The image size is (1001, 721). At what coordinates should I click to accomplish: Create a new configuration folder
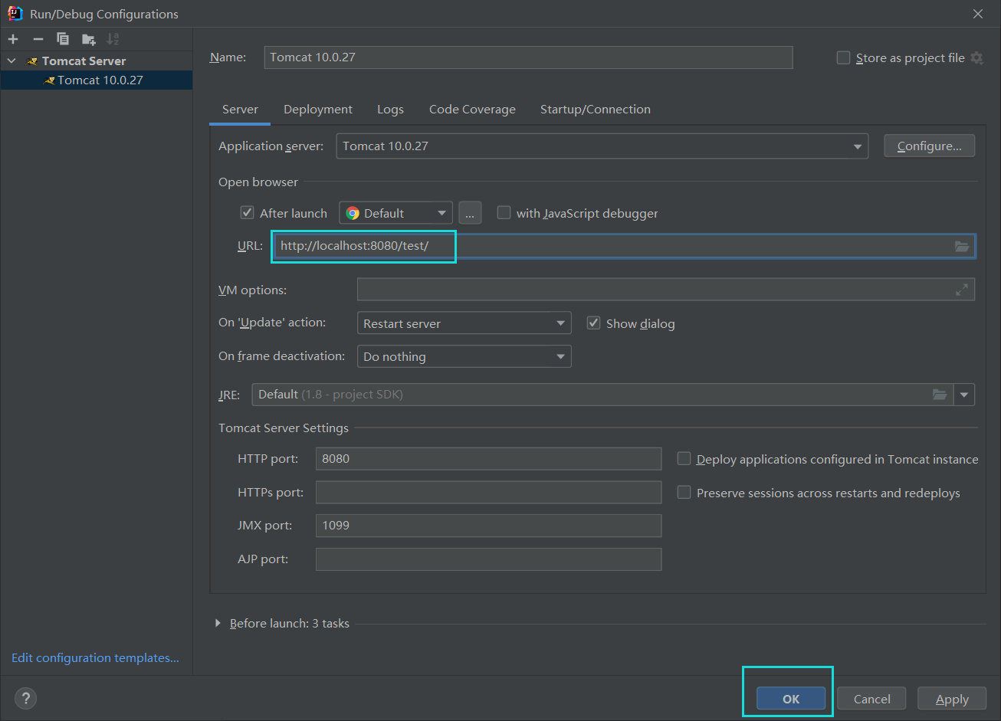pos(89,39)
